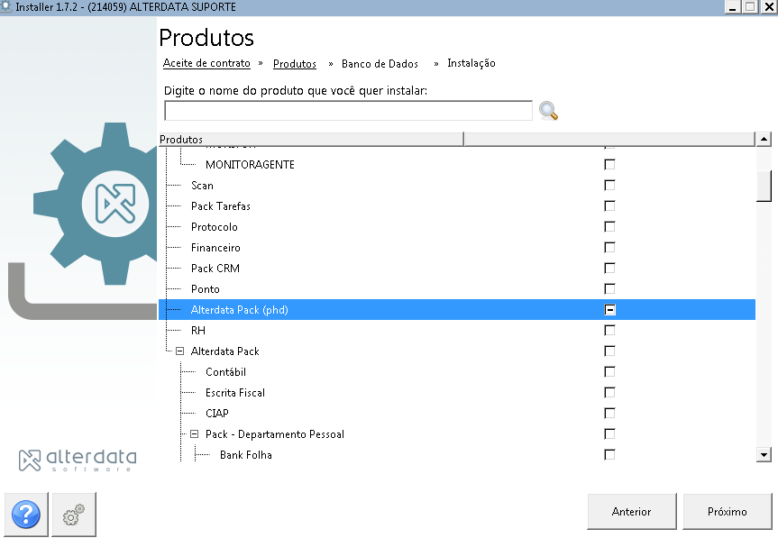Select the Escrita Fiscal checkbox
This screenshot has height=538, width=778.
pos(609,393)
